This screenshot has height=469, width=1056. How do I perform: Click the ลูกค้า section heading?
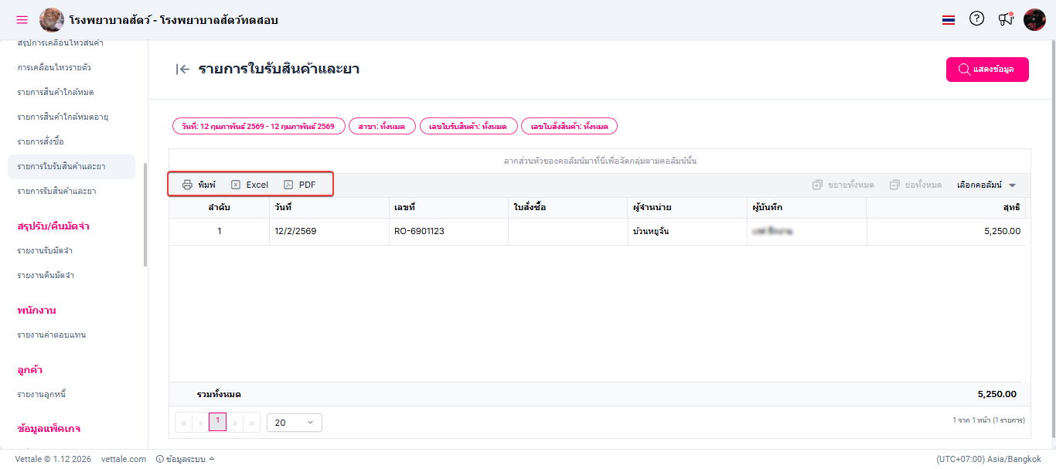(x=29, y=370)
